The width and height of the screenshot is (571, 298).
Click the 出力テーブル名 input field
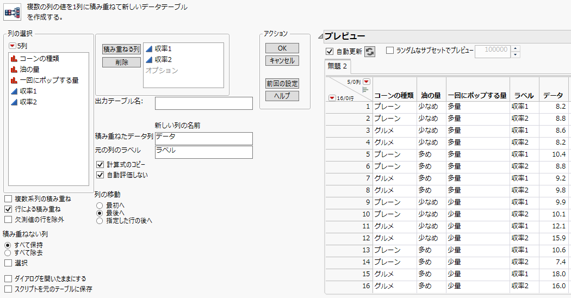click(x=203, y=103)
